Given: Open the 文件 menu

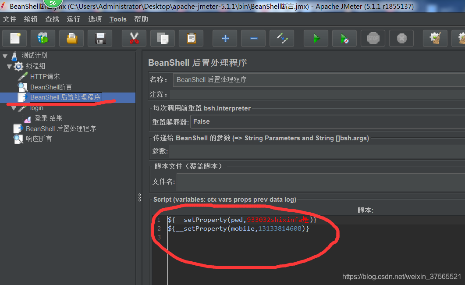Looking at the screenshot, I should (x=10, y=19).
